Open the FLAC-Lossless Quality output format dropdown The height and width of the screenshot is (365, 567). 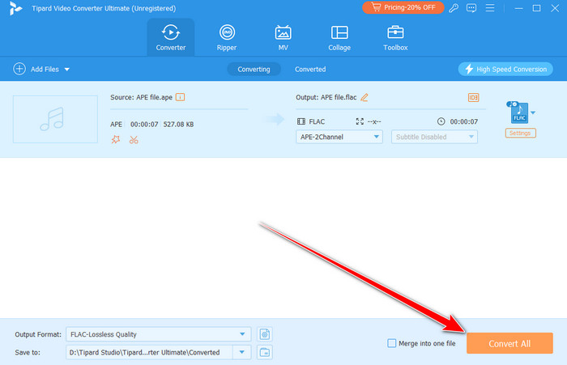[x=159, y=334]
